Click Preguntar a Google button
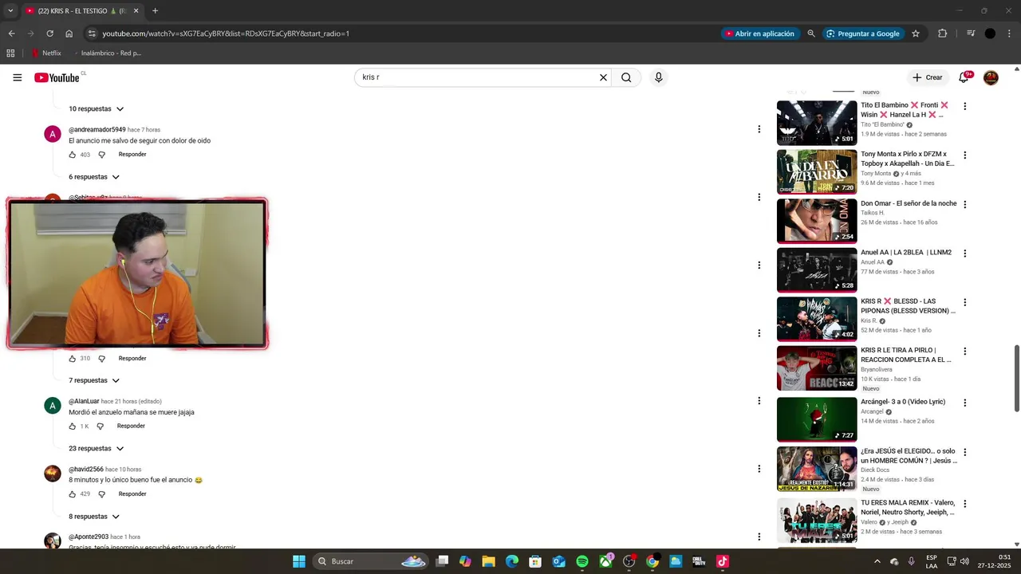1021x574 pixels. (863, 33)
